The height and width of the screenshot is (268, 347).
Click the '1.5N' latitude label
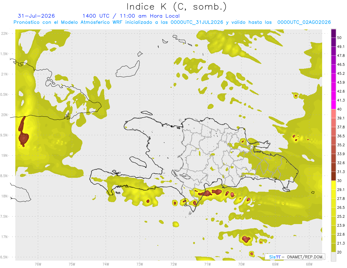point(4,54)
